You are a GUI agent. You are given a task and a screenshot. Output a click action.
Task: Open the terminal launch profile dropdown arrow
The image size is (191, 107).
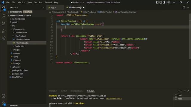[182, 91]
